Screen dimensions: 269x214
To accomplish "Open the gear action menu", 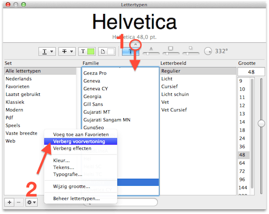I will pyautogui.click(x=31, y=202).
